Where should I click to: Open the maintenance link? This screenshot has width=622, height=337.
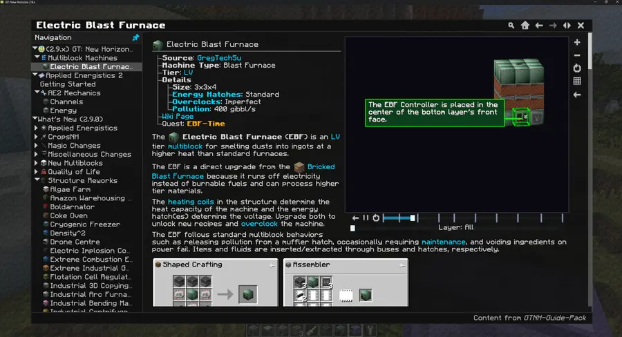(x=444, y=242)
